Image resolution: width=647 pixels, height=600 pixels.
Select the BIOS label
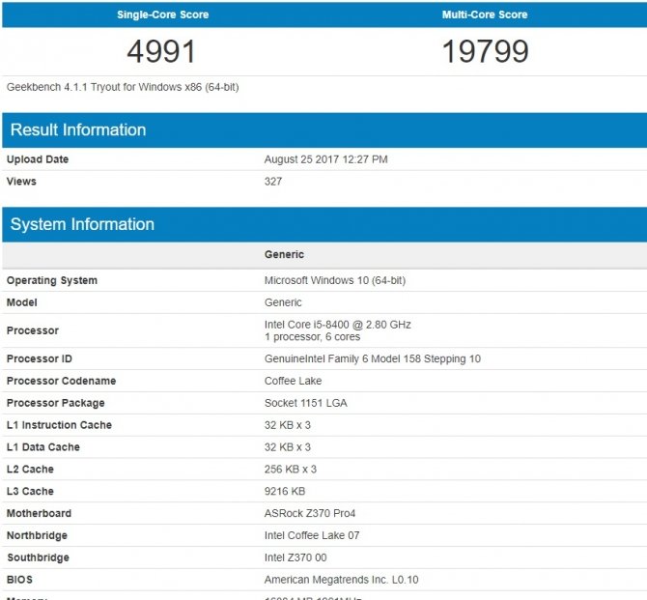19,580
